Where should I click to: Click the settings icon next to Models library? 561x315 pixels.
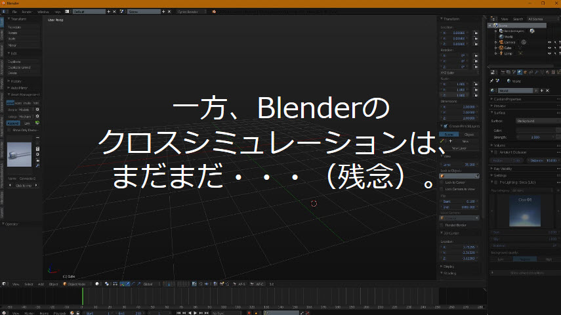point(37,110)
